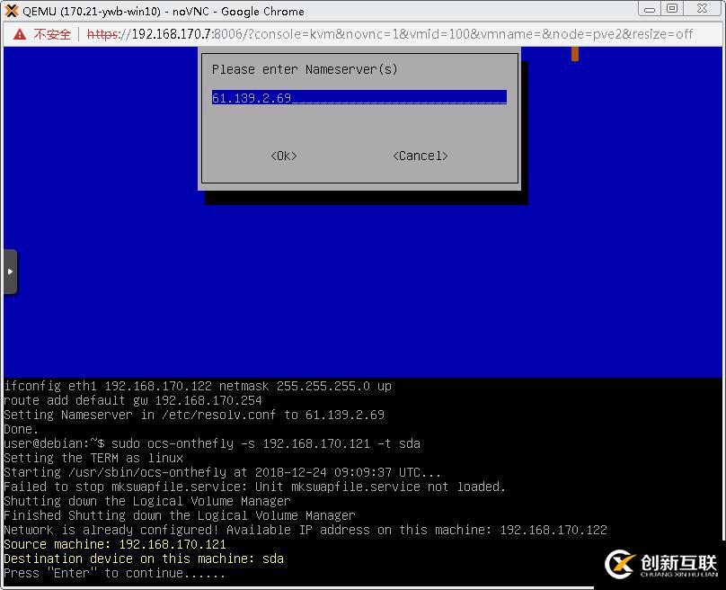
Task: Click the Please enter Nameserver(s) dialog title
Action: 307,69
